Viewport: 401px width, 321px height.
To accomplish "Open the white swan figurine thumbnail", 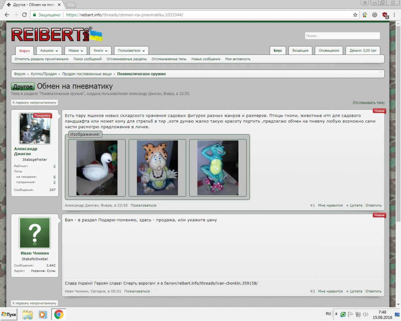I will (x=97, y=168).
